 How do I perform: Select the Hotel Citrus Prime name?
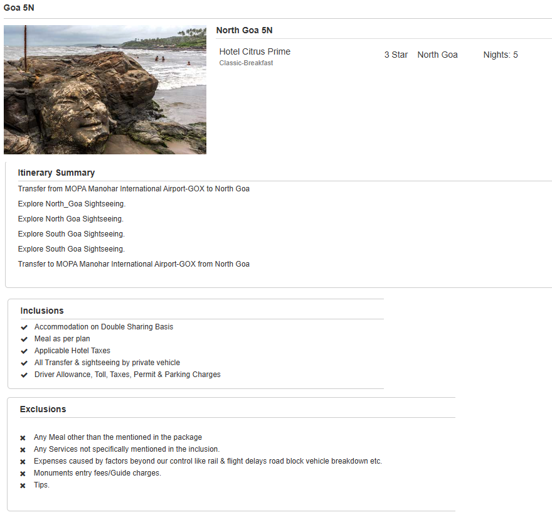click(x=255, y=51)
